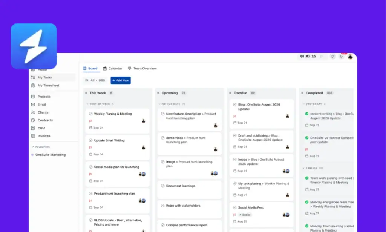The width and height of the screenshot is (386, 232).
Task: Check off Retro with stakeholders
Action: click(163, 206)
